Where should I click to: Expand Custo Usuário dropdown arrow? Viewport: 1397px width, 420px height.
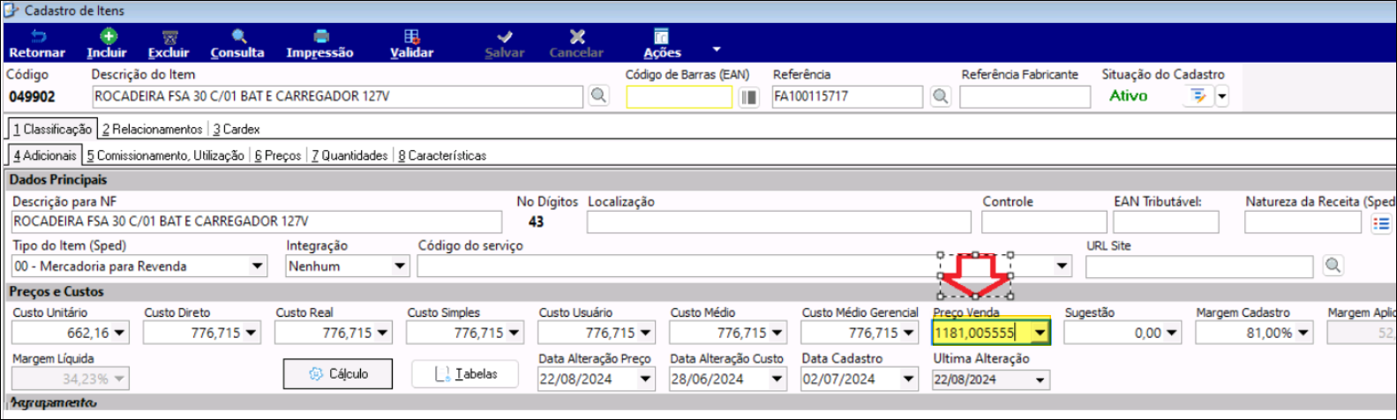646,333
